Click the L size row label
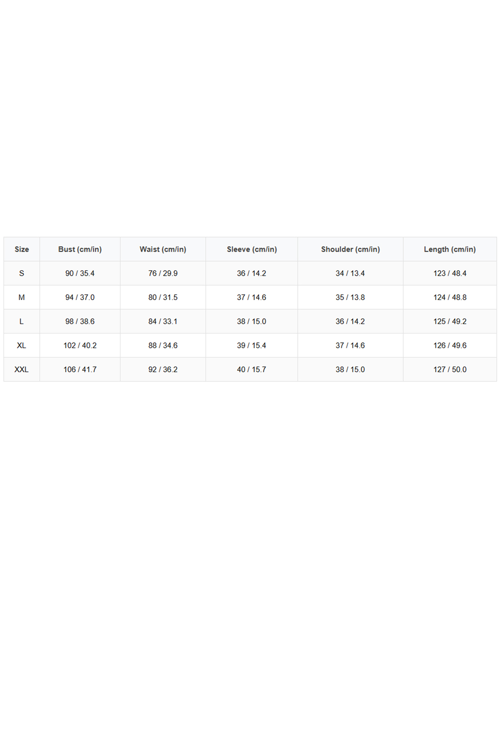The height and width of the screenshot is (751, 500). (22, 321)
